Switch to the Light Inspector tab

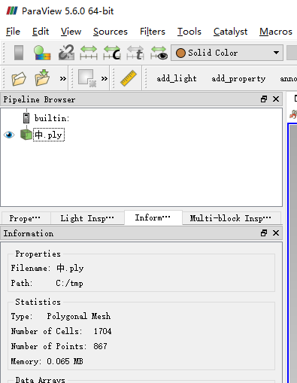tap(87, 218)
